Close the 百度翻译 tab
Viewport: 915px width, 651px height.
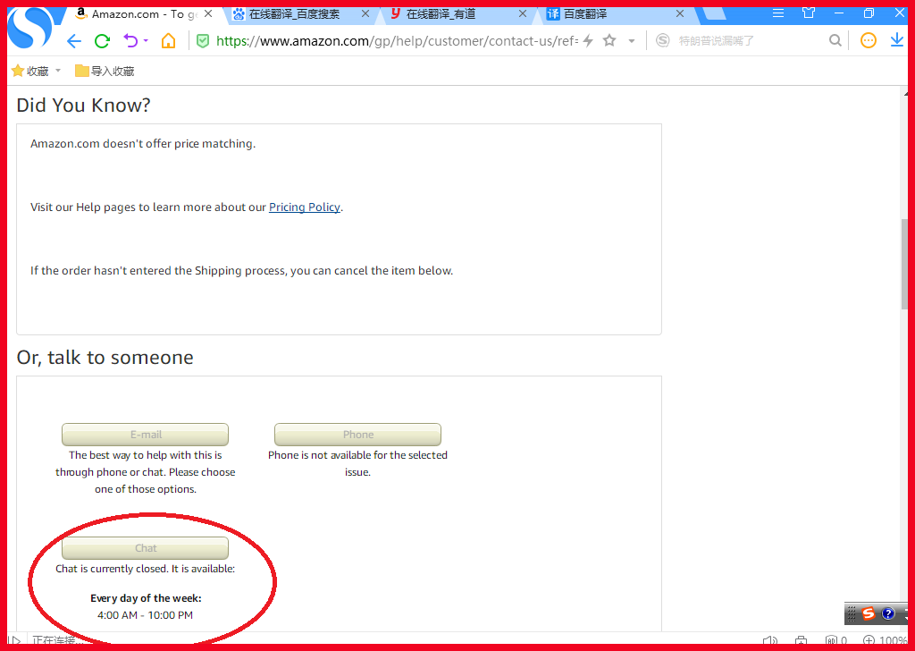point(680,13)
